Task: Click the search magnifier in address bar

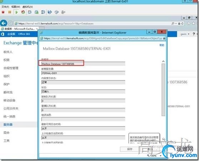Action: pos(173,24)
